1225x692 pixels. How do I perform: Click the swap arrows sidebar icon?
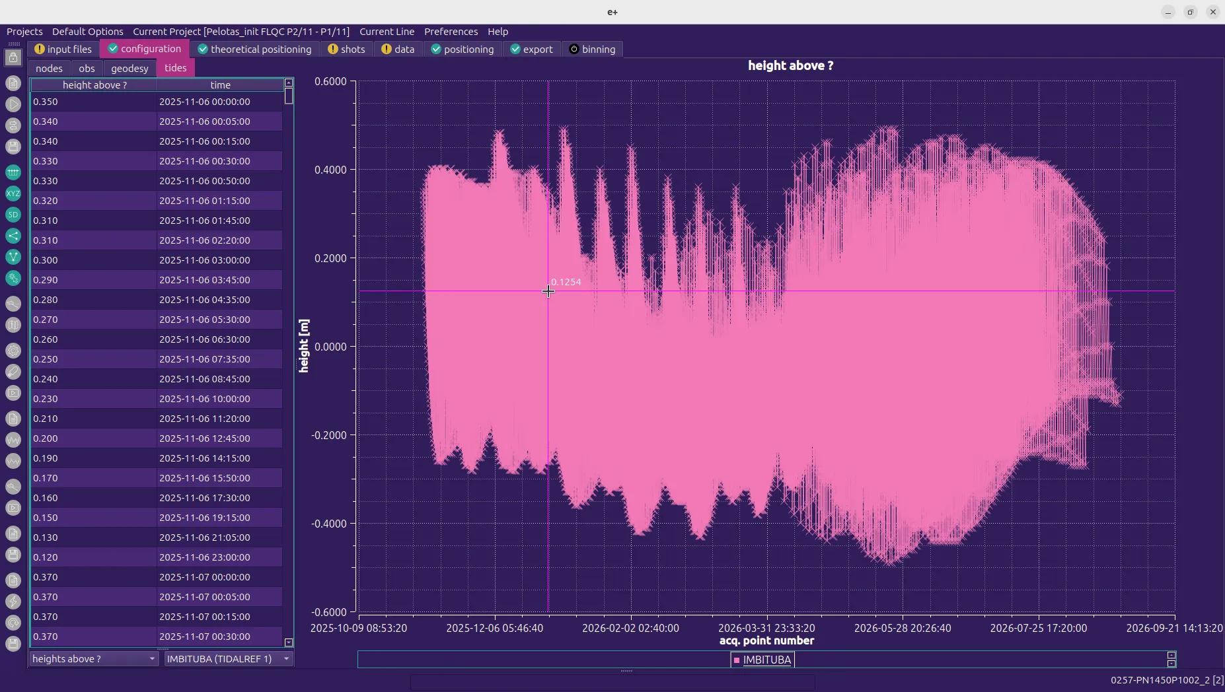[x=13, y=125]
